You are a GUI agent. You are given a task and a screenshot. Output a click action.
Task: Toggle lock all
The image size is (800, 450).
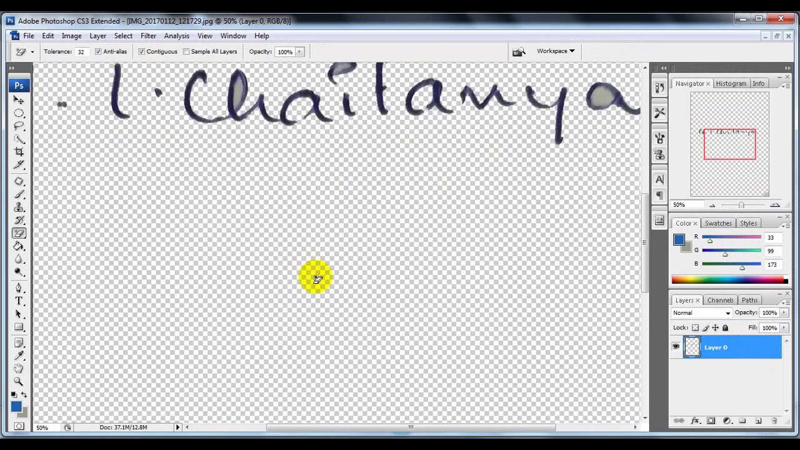click(725, 327)
